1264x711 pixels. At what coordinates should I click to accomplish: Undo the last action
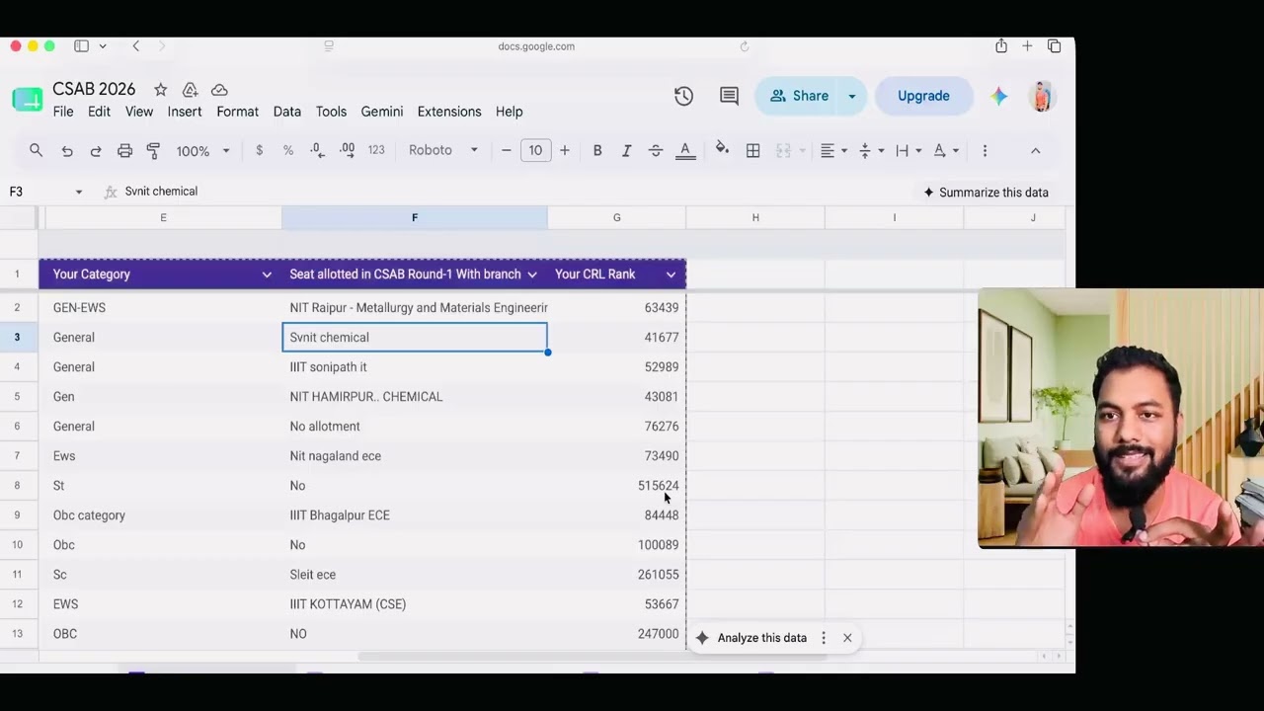(x=67, y=151)
